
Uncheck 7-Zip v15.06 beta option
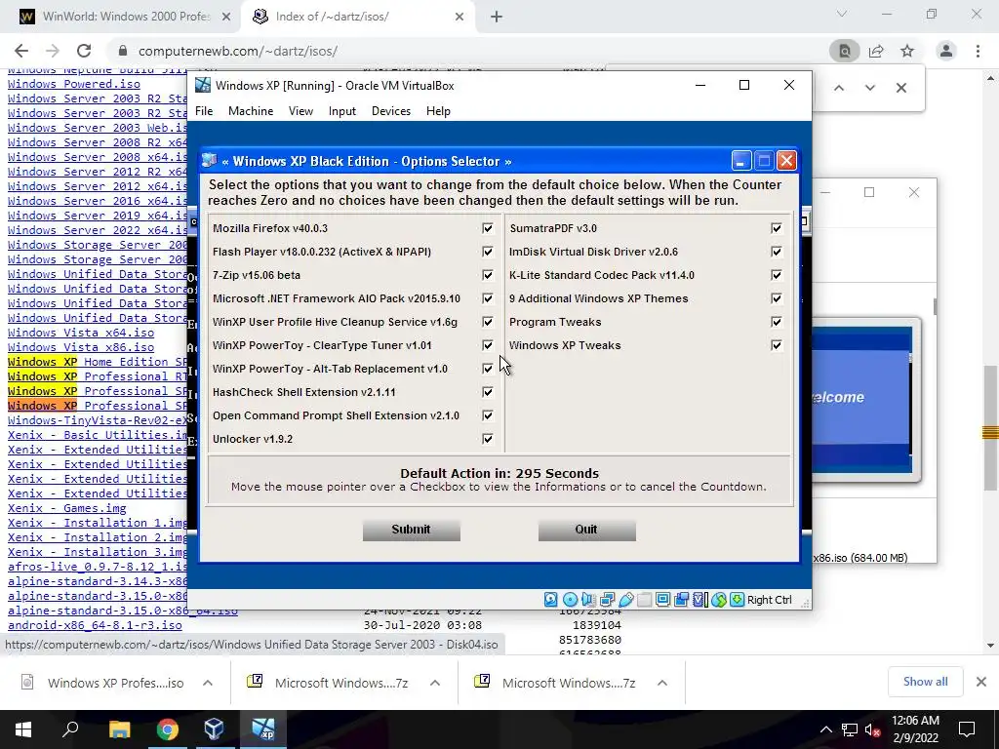(488, 275)
